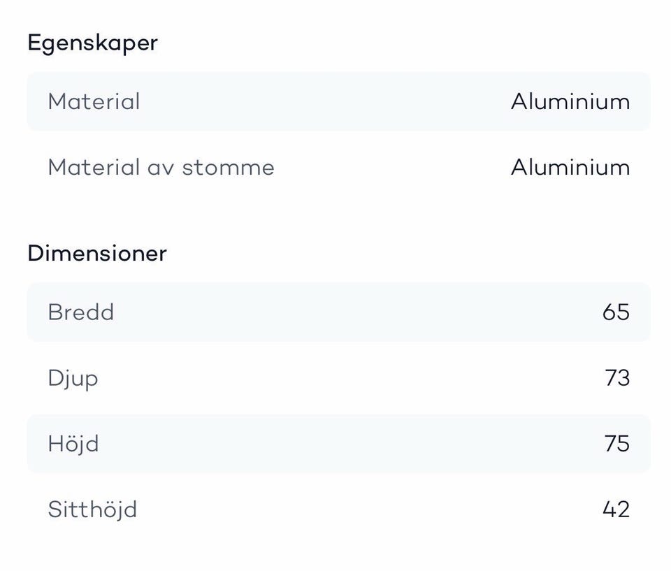Screen dimensions: 671x571
Task: Click the middle of the shaded Höjd row
Action: [x=338, y=444]
